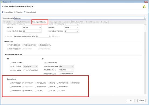Image resolution: width=149 pixels, height=105 pixels.
Task: Enable the CPLLPD port
Action: click(x=36, y=91)
